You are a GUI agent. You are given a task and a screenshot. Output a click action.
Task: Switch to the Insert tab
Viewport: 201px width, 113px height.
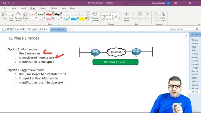point(23,8)
